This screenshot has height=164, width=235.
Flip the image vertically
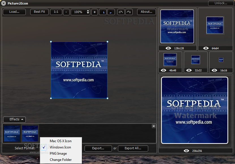point(111,12)
